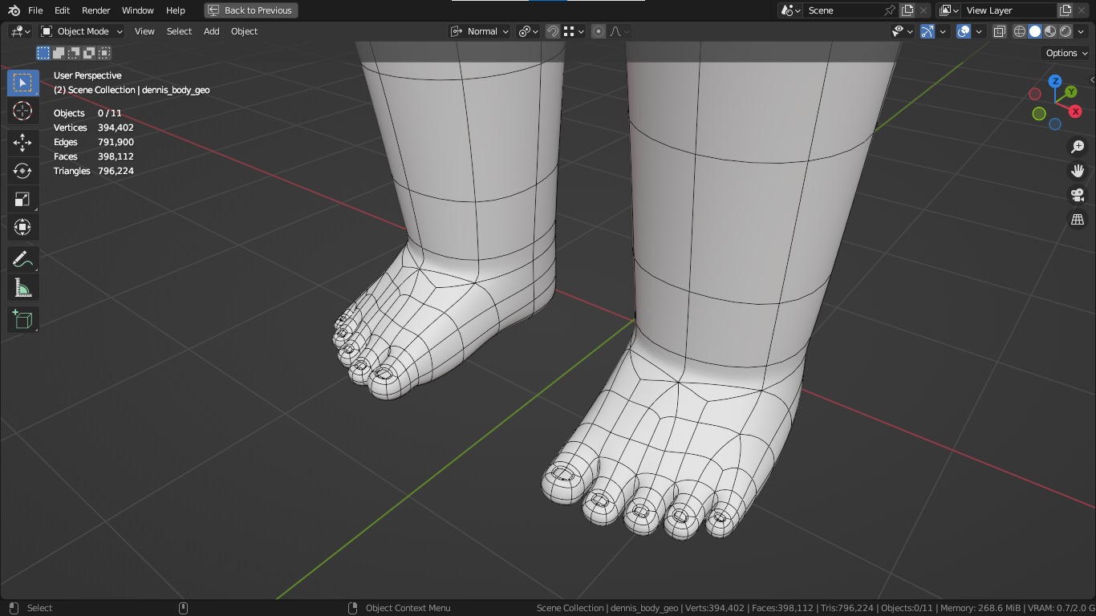Switch to rendered shading
Screen dimensions: 1096x616
pyautogui.click(x=1066, y=31)
